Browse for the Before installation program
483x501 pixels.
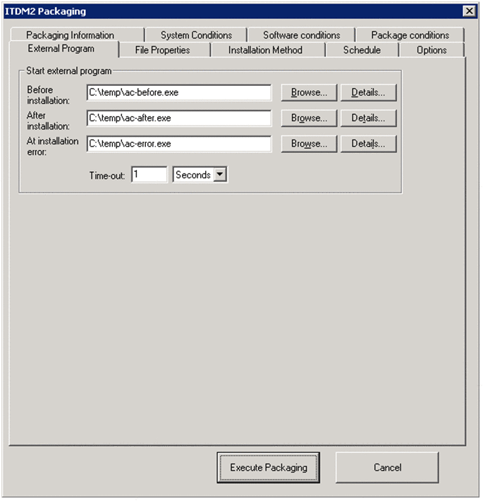pyautogui.click(x=309, y=92)
